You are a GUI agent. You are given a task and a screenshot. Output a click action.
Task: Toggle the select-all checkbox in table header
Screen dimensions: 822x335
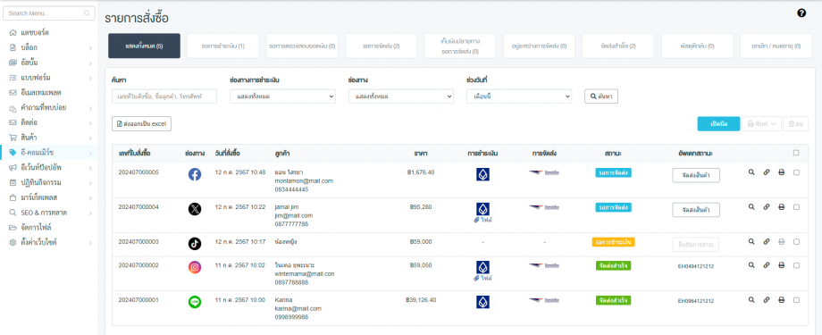coord(796,153)
